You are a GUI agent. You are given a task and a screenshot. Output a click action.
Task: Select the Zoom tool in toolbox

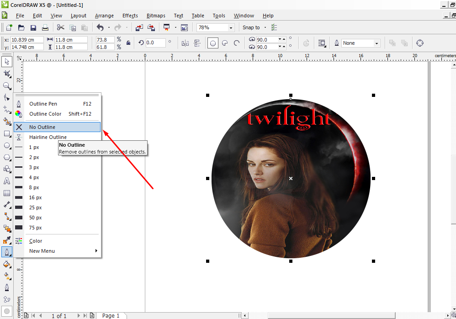pos(7,86)
